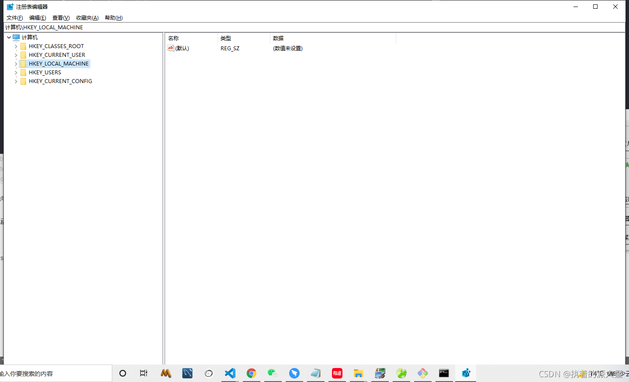Open the 收藏夹(A) menu
The width and height of the screenshot is (629, 382).
[87, 17]
